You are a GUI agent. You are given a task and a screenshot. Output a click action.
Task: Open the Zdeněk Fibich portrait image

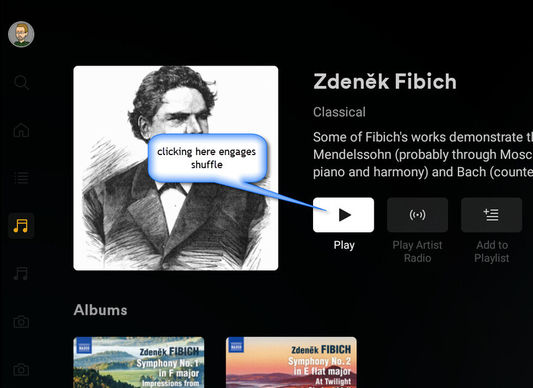coord(176,168)
